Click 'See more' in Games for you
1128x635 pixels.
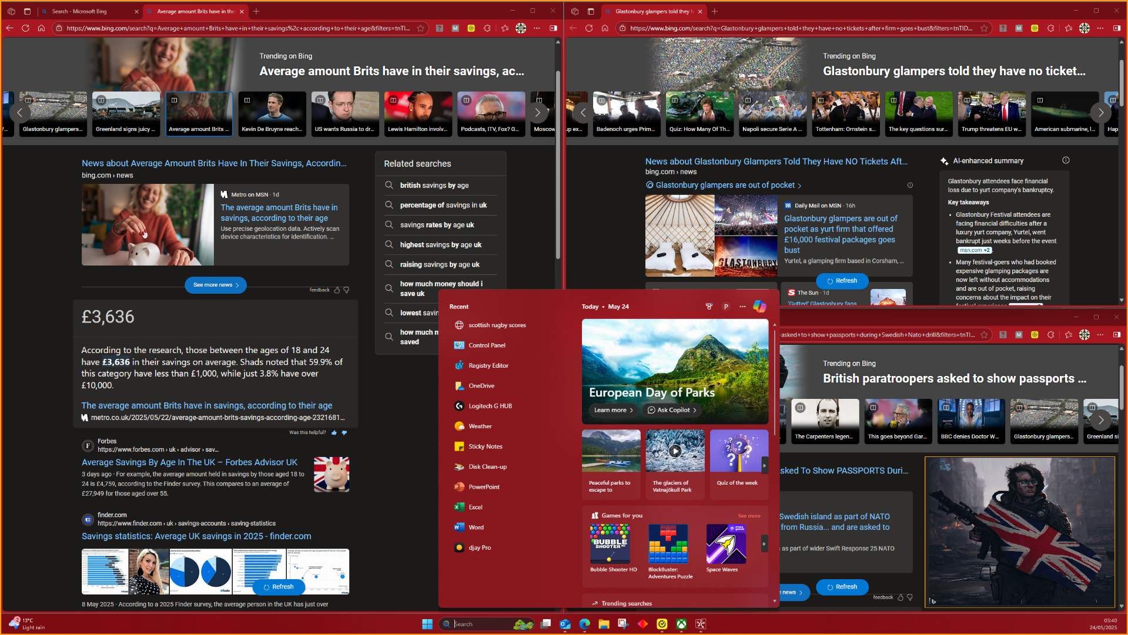point(749,516)
